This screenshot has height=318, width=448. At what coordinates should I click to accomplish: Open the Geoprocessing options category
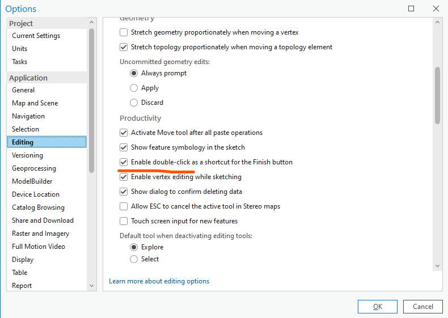34,168
